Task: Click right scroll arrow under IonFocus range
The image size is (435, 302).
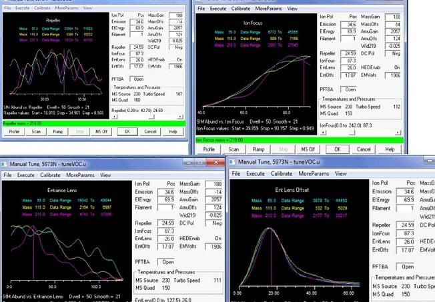Action: [x=399, y=132]
